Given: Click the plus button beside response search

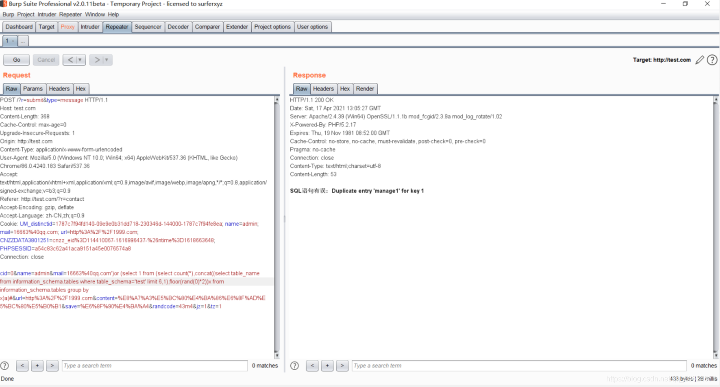Looking at the screenshot, I should pos(327,365).
